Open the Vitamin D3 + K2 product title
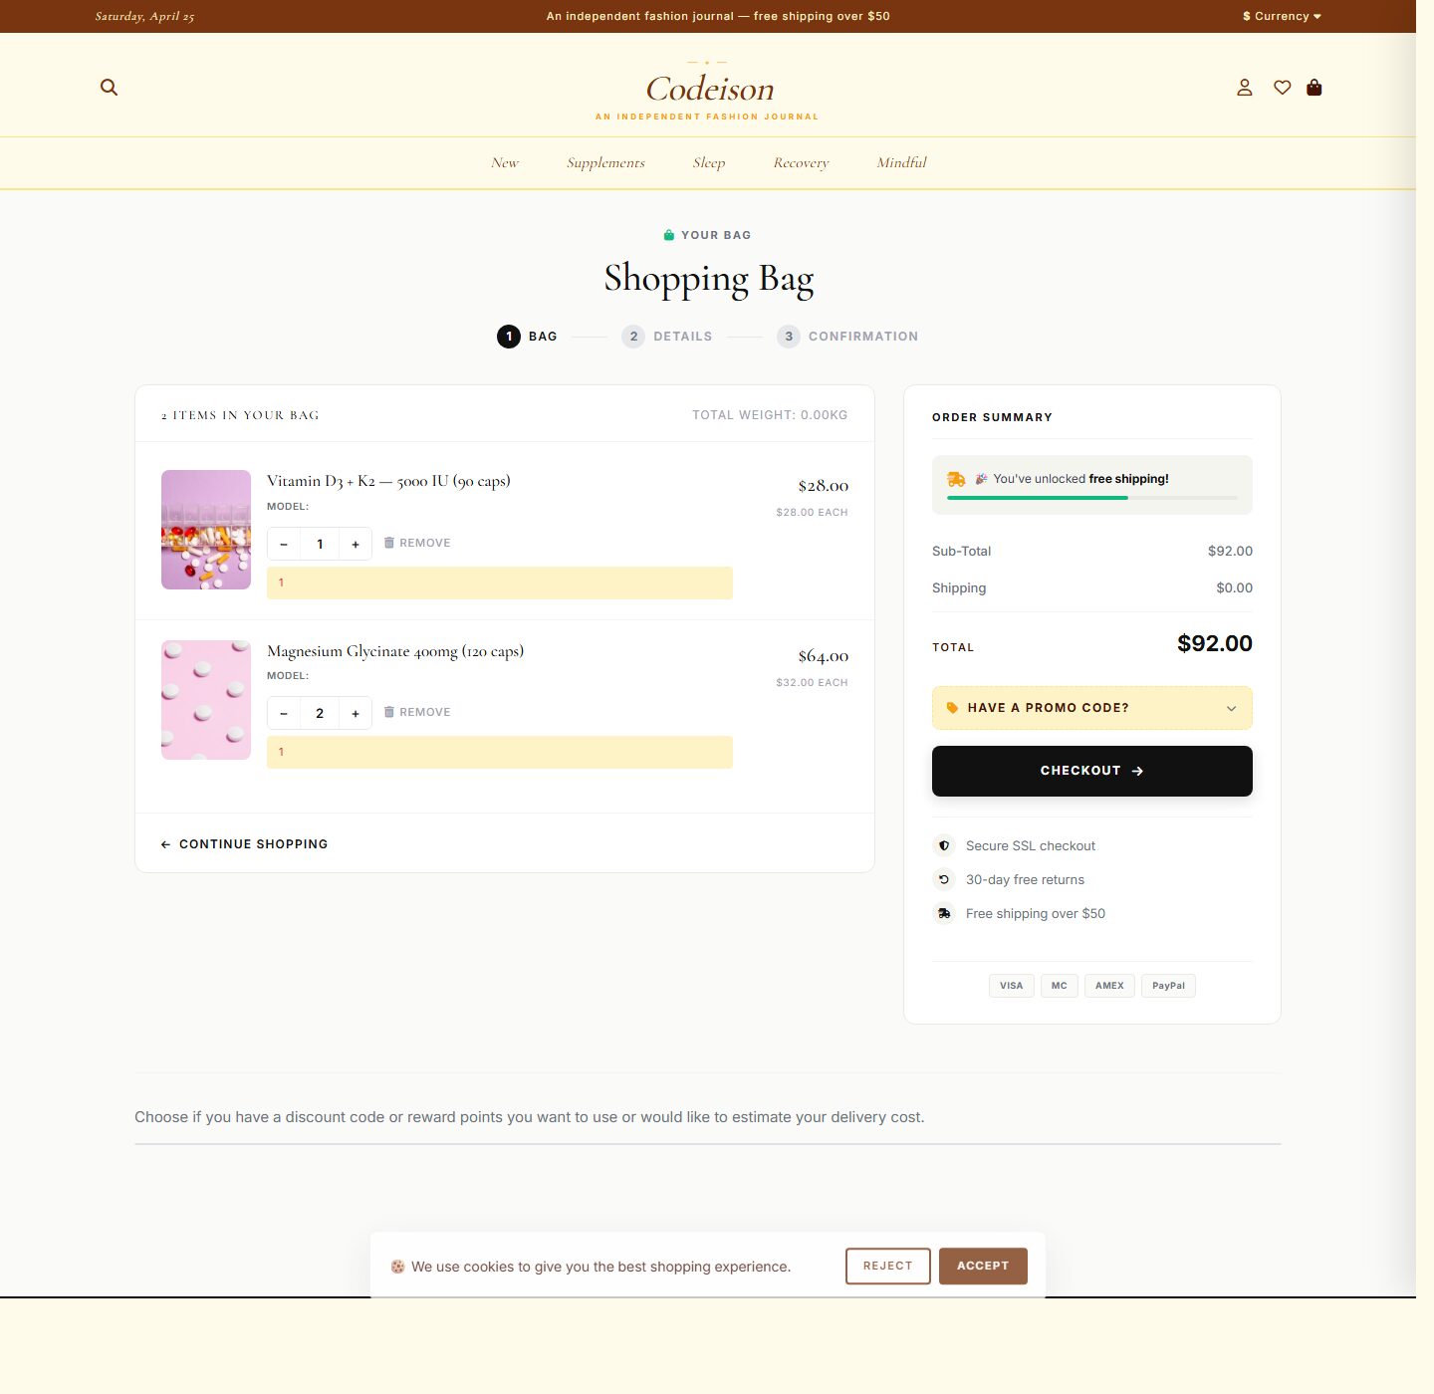Image resolution: width=1434 pixels, height=1394 pixels. click(x=388, y=481)
